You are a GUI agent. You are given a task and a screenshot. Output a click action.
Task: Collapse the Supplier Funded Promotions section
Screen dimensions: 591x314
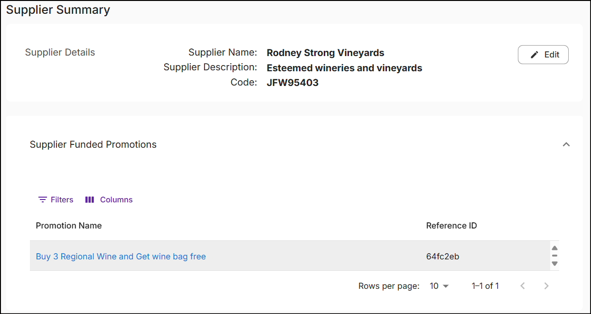click(566, 144)
